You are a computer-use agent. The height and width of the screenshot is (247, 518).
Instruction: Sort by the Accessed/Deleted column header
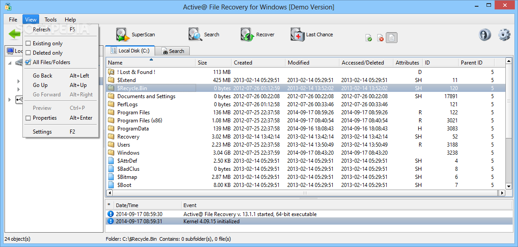click(366, 63)
